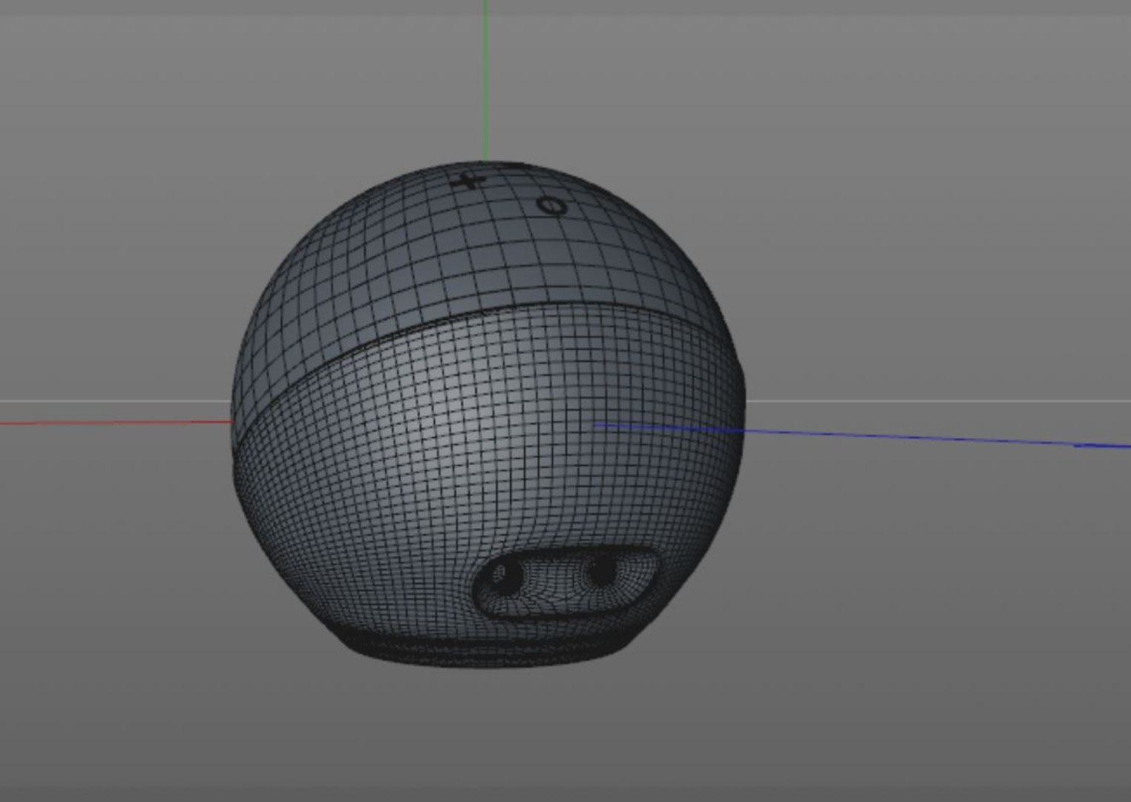Click the circle button marking on the sphere top
Screen dimensions: 1131x802
[x=551, y=206]
